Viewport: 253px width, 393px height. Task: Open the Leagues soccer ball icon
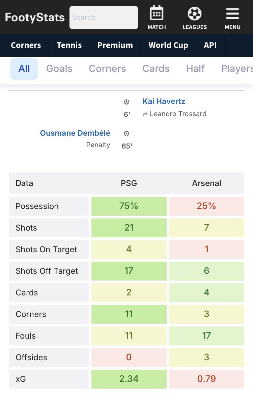point(195,14)
